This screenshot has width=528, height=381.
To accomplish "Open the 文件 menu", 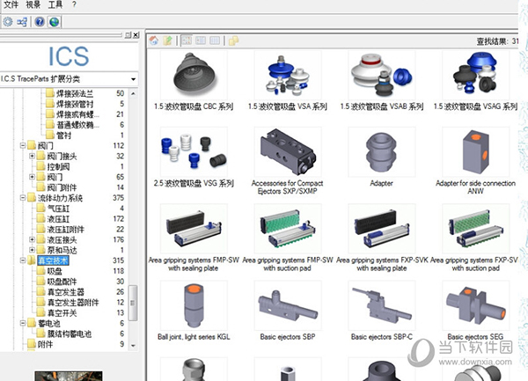I will 11,4.
